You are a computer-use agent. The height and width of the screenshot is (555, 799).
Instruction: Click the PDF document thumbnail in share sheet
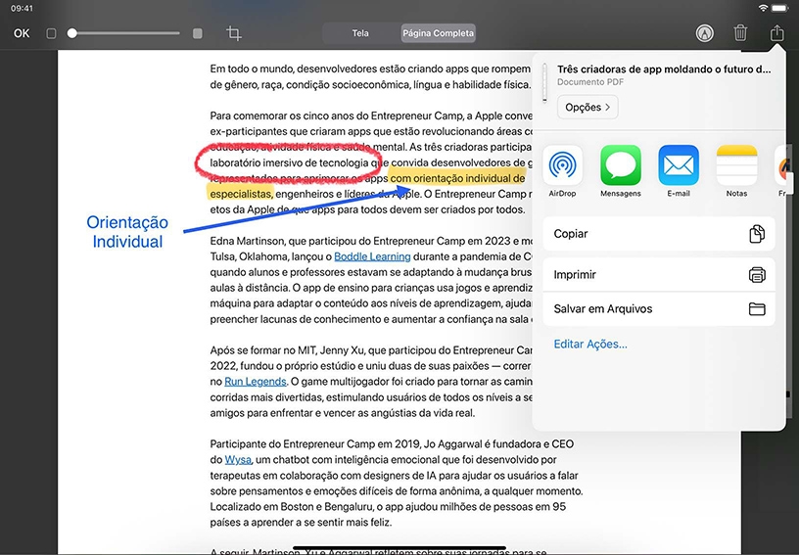tap(544, 82)
